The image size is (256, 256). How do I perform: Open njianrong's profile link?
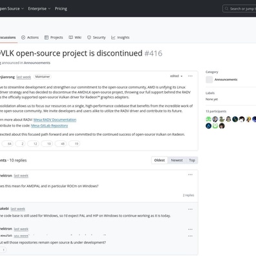coord(7,77)
